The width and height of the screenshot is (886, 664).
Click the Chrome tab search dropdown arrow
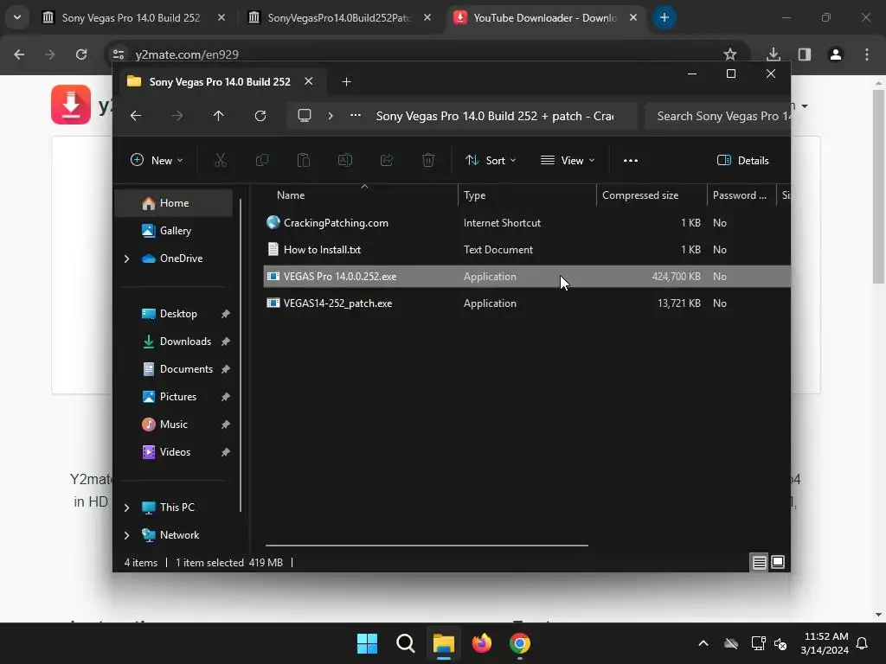coord(17,17)
